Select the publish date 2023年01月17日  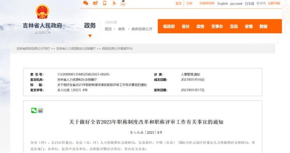pos(193,90)
